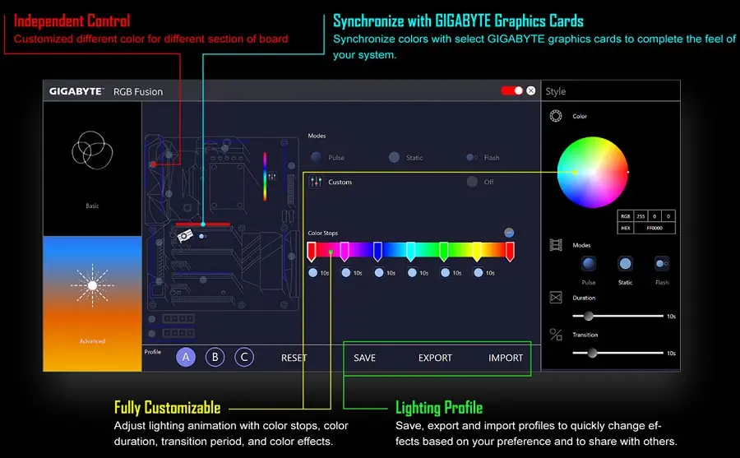Choose profile A

pos(186,358)
